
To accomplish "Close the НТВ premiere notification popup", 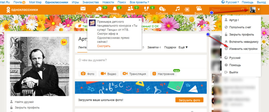I will pos(139,20).
